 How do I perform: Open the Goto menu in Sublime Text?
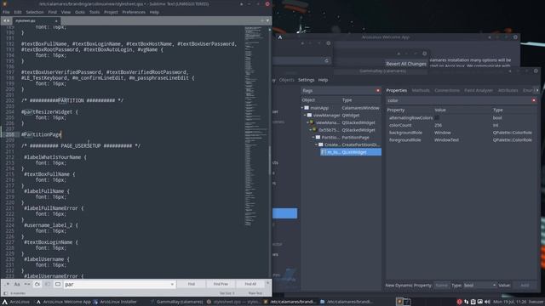(x=80, y=12)
